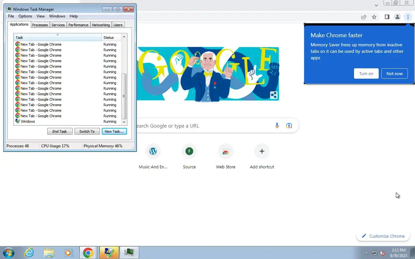The height and width of the screenshot is (259, 415).
Task: Bookmark this tab with star icon
Action: 374,17
